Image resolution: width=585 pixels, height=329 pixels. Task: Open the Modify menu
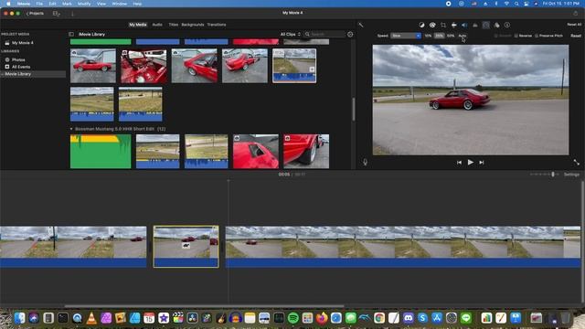(x=84, y=4)
